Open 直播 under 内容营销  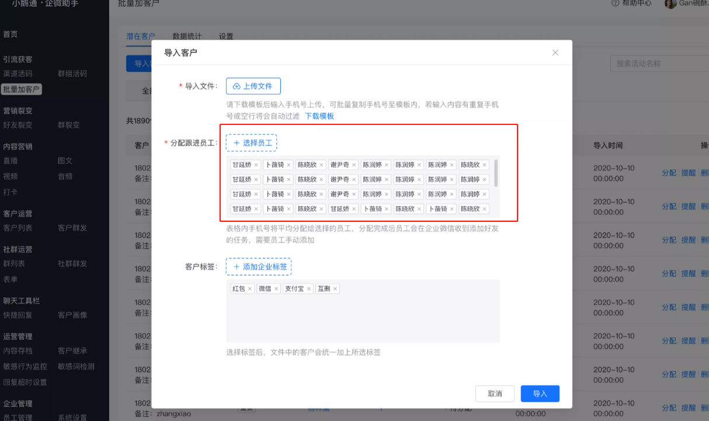pos(11,161)
